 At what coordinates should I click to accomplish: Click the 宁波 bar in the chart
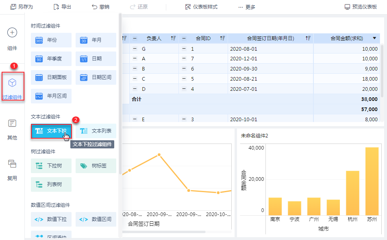pyautogui.click(x=294, y=208)
